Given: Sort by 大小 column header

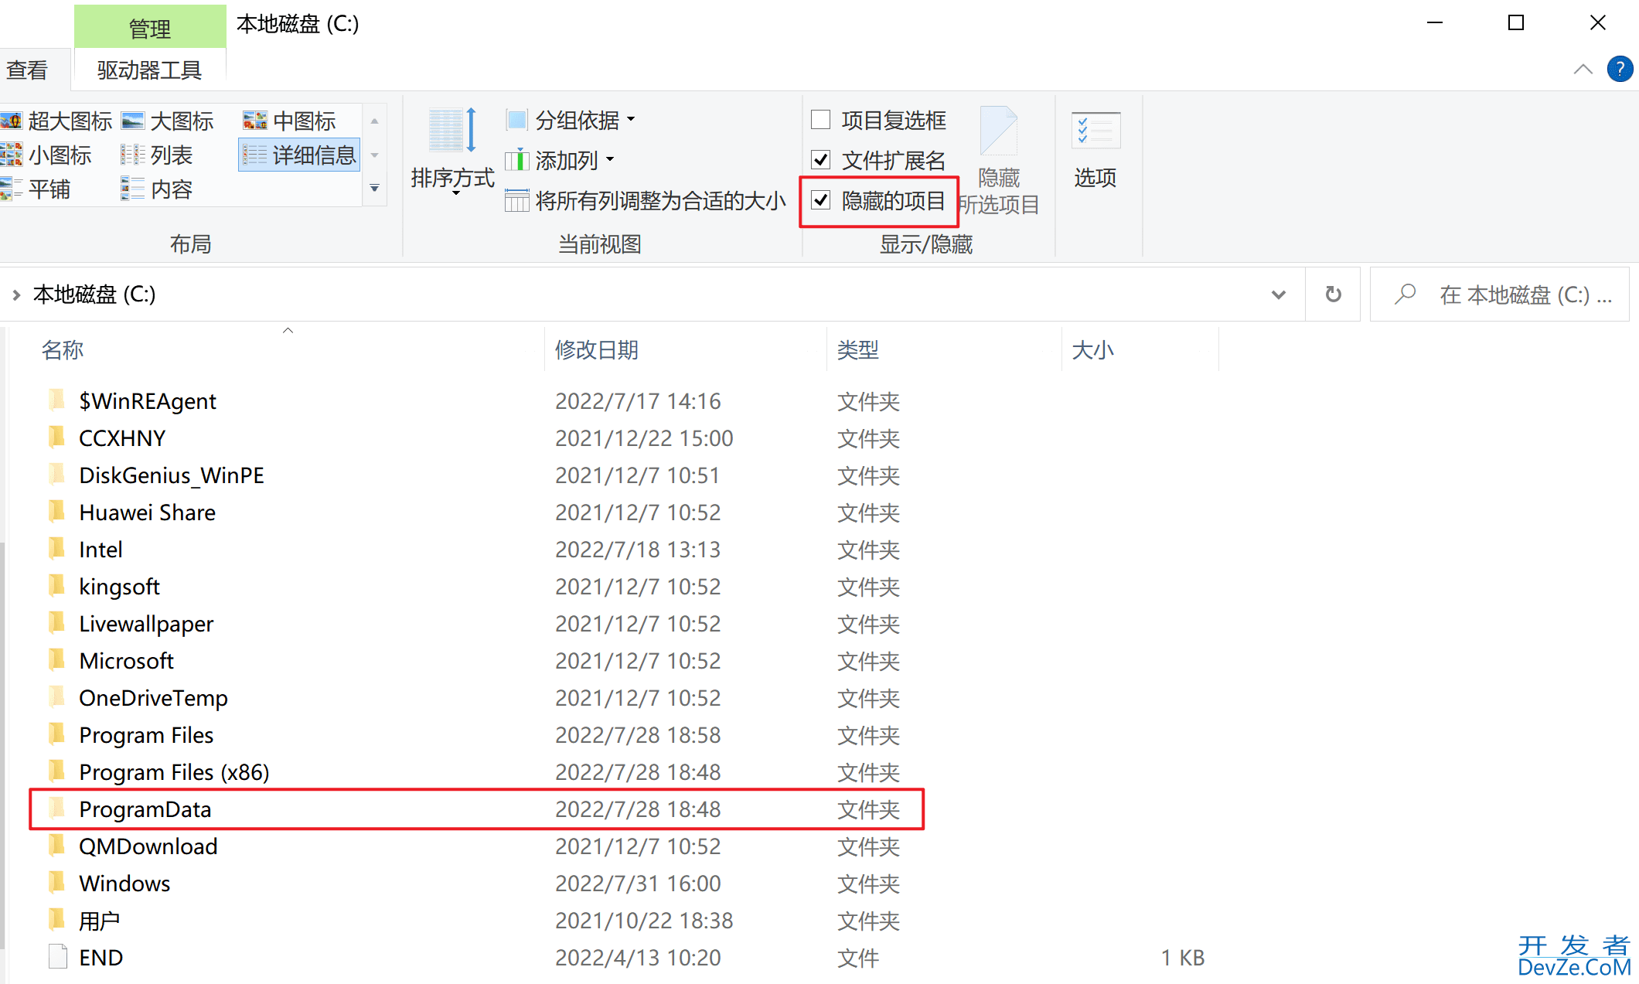Looking at the screenshot, I should 1092,350.
